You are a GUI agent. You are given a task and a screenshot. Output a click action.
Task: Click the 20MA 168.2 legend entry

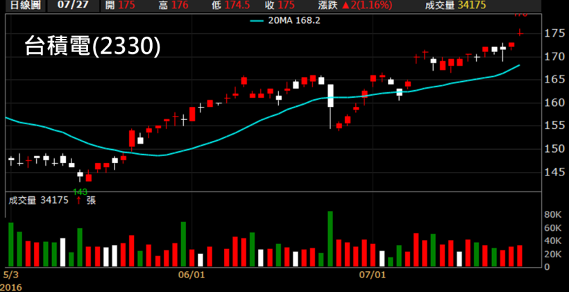(x=285, y=21)
